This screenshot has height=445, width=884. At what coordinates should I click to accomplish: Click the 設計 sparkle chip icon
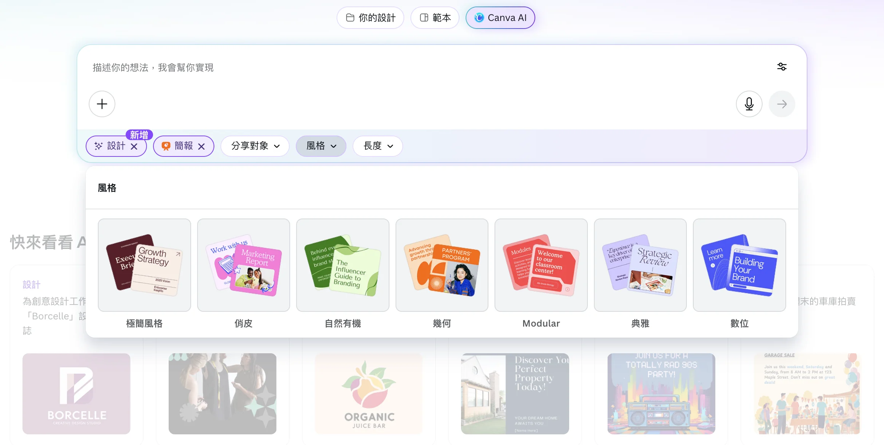coord(99,146)
